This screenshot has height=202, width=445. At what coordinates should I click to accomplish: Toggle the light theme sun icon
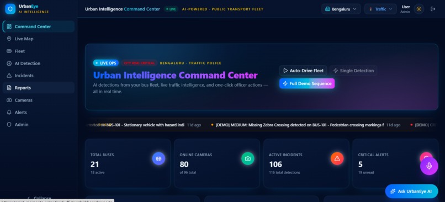[419, 9]
